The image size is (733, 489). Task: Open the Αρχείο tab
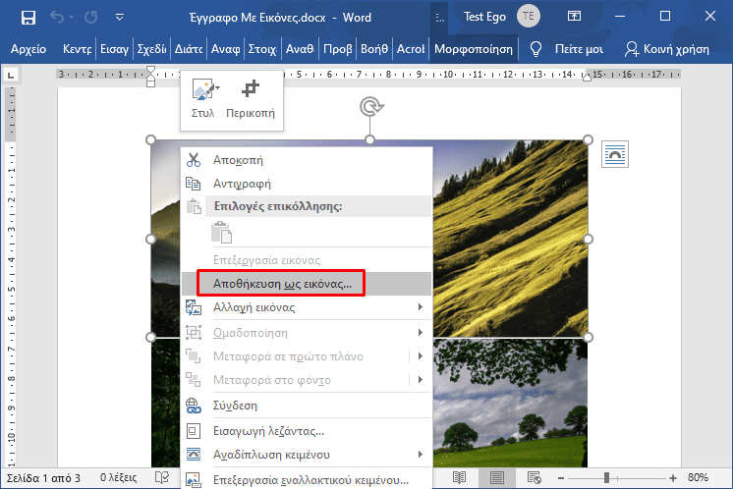click(28, 49)
